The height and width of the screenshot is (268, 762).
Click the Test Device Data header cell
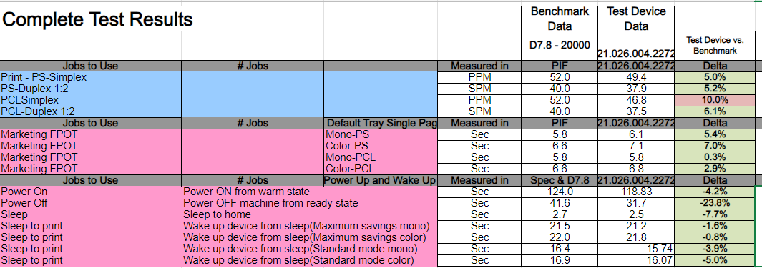click(x=636, y=19)
